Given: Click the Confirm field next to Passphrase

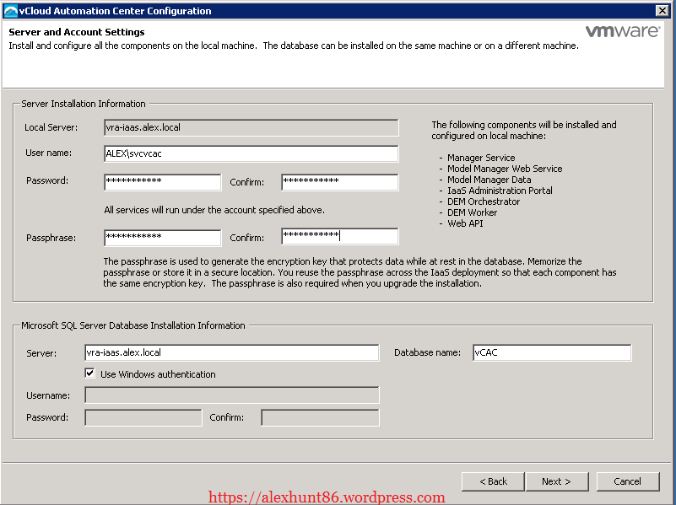Looking at the screenshot, I should (339, 237).
